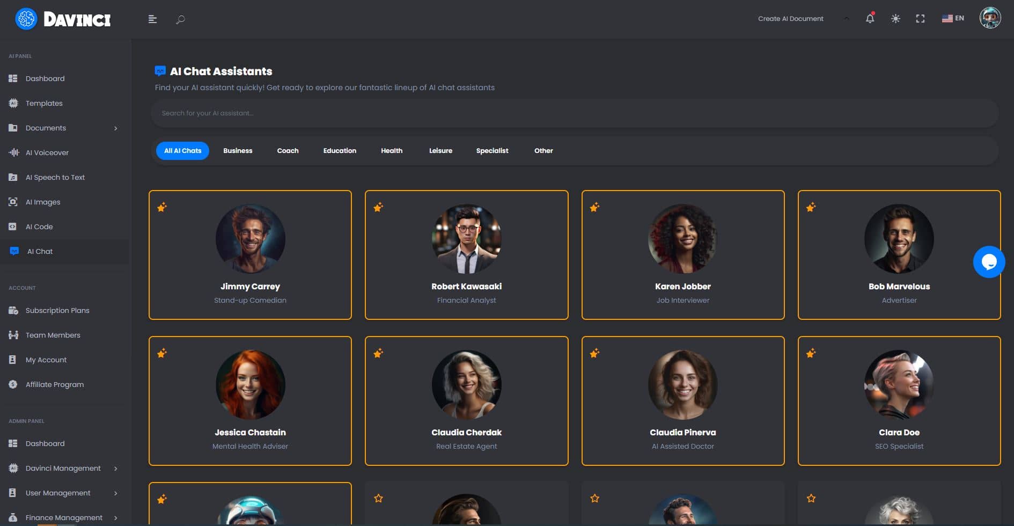Click the AI Code icon
This screenshot has height=526, width=1014.
[13, 227]
